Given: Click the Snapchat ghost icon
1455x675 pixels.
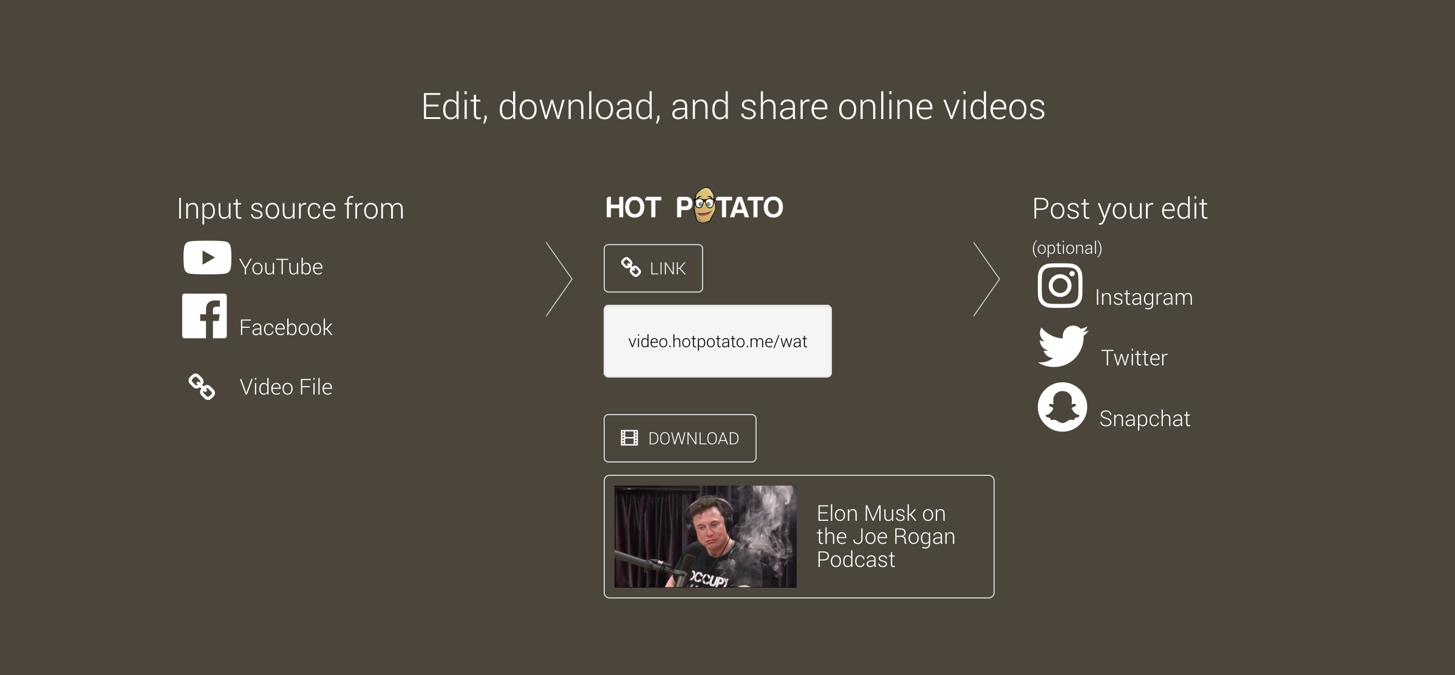Looking at the screenshot, I should 1062,407.
